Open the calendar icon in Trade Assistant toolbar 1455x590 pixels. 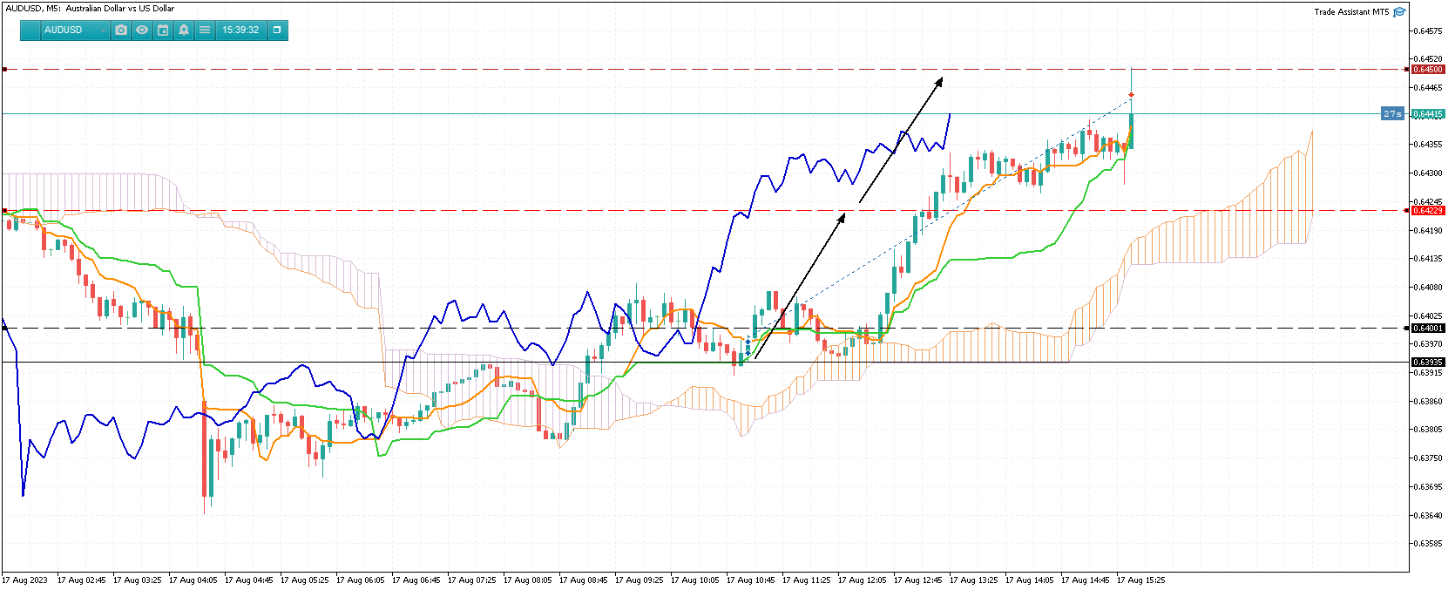(x=163, y=30)
